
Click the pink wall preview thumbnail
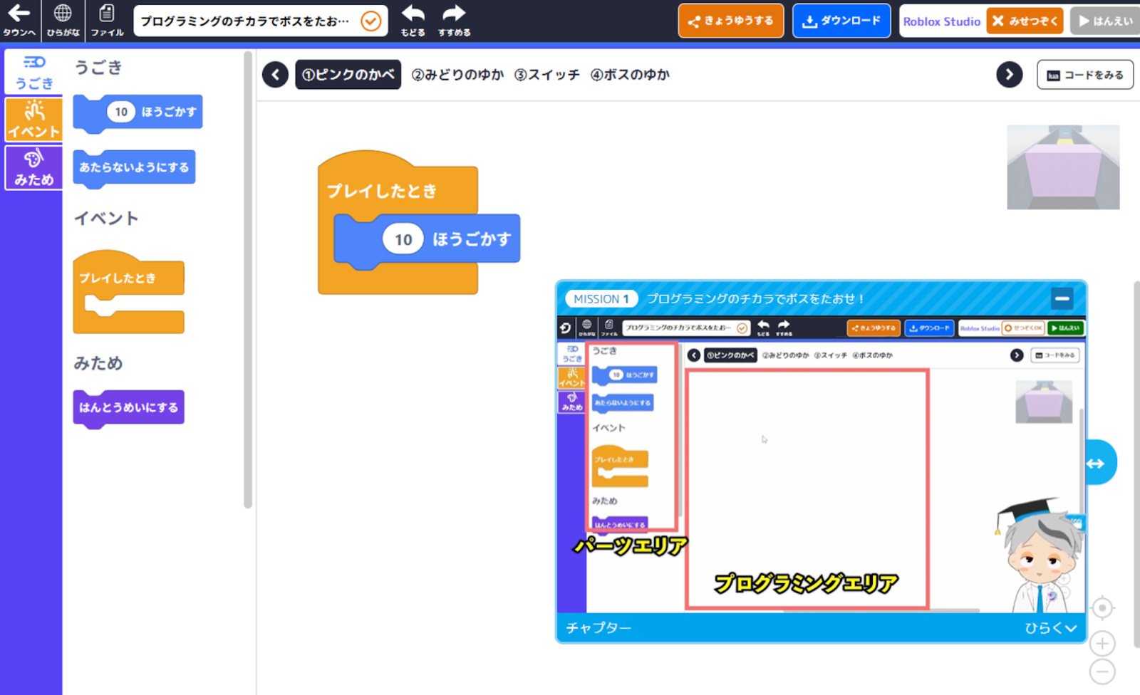point(1062,167)
